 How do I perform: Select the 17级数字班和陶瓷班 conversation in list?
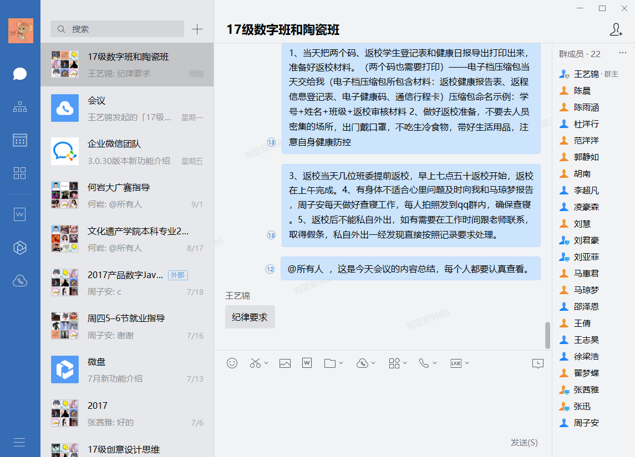(127, 65)
